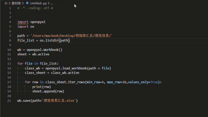Open the Untitled-.py breadcrumb item
This screenshot has width=208, height=117.
[38, 3]
